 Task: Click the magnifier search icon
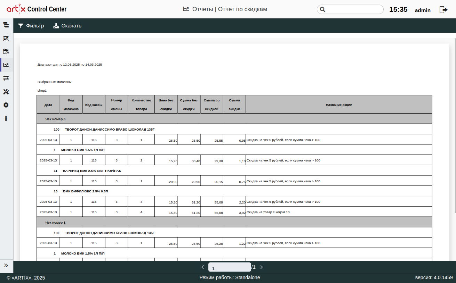tap(322, 9)
